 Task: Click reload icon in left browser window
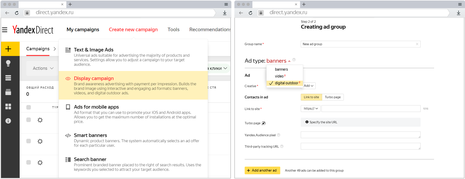(x=17, y=13)
